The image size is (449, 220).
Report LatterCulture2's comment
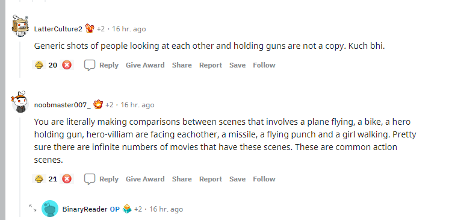(x=211, y=65)
